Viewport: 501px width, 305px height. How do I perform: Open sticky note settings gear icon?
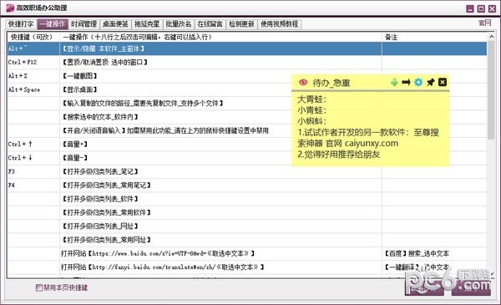(418, 83)
